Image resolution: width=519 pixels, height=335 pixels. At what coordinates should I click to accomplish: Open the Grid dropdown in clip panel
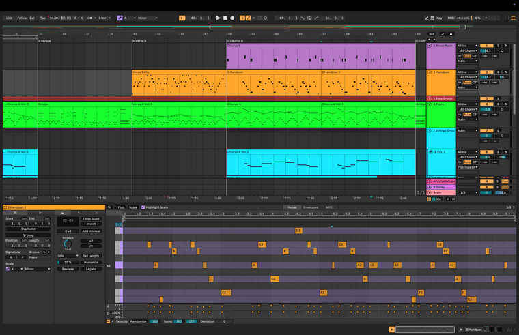[x=68, y=256]
